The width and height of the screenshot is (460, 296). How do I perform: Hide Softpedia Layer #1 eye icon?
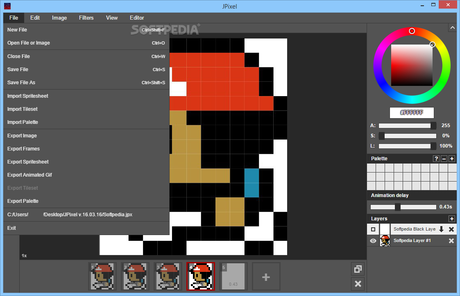(373, 241)
